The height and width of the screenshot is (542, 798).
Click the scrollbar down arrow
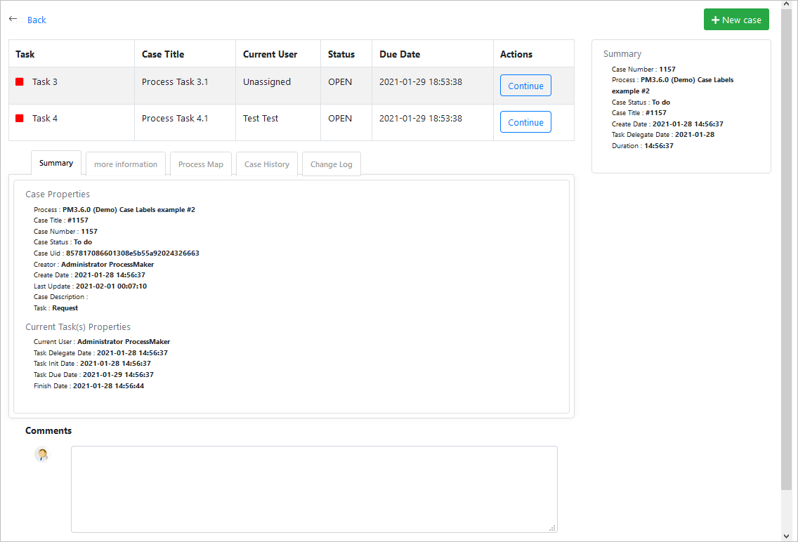pos(787,535)
